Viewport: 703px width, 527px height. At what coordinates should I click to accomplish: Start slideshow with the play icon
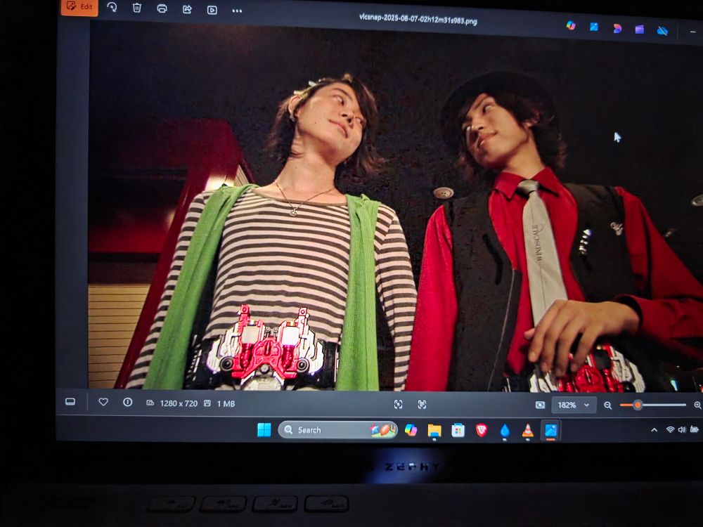pyautogui.click(x=212, y=10)
